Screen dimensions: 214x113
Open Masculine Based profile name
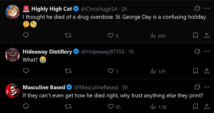[44, 87]
